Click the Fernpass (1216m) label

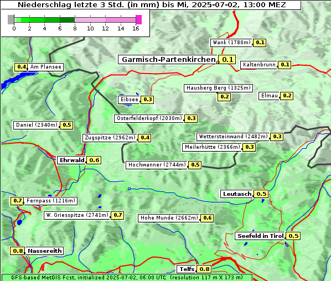(51, 201)
